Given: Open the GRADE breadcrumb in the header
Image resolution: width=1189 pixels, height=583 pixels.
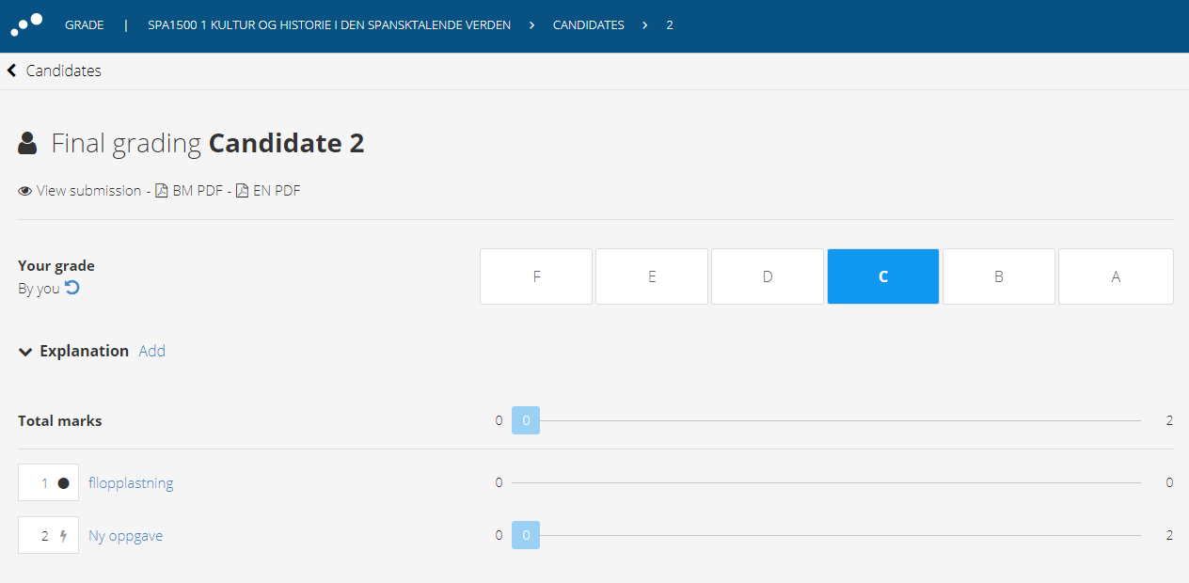Looking at the screenshot, I should [x=85, y=25].
